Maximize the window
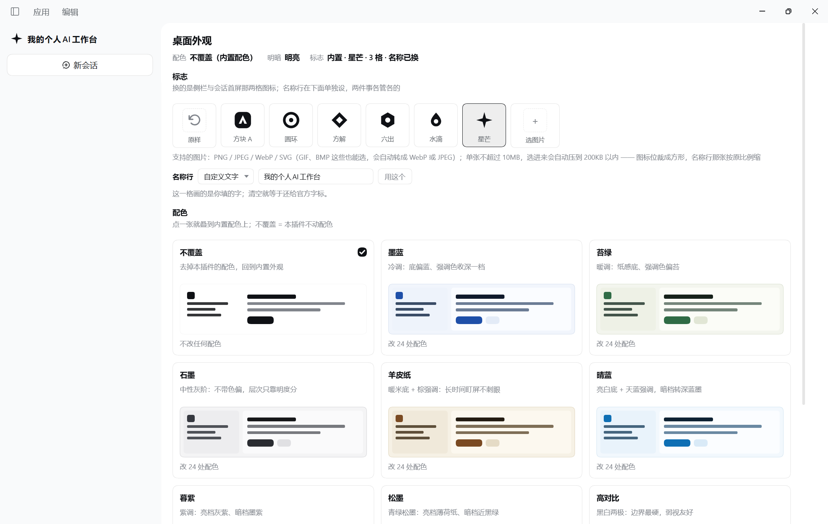The height and width of the screenshot is (524, 828). 789,11
